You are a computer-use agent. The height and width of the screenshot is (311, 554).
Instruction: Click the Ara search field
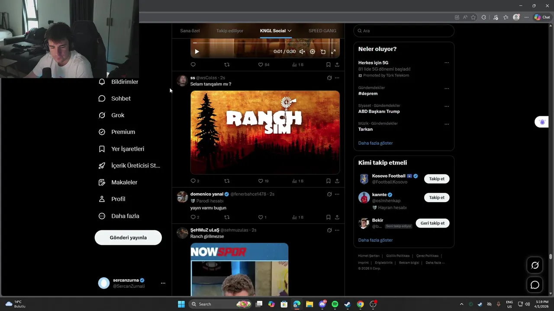(404, 31)
